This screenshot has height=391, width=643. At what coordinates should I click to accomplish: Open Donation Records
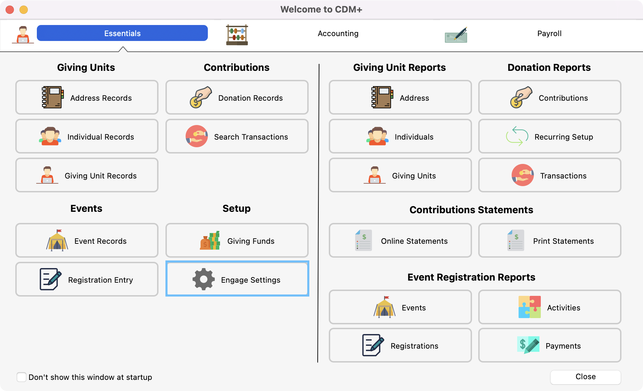(237, 98)
